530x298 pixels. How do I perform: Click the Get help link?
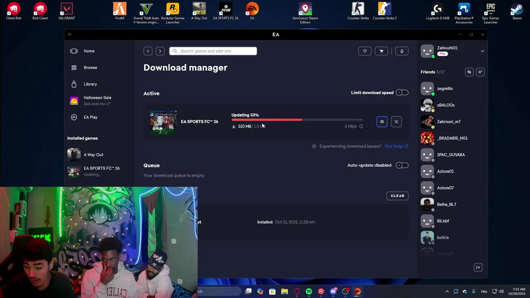(396, 146)
